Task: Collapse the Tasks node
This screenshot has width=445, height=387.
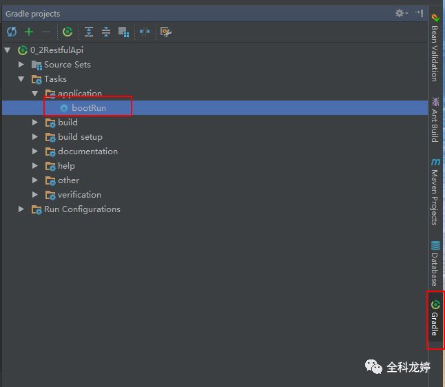Action: pos(21,79)
